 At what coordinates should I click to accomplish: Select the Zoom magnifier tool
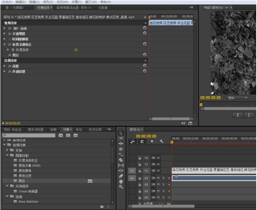pos(121,186)
